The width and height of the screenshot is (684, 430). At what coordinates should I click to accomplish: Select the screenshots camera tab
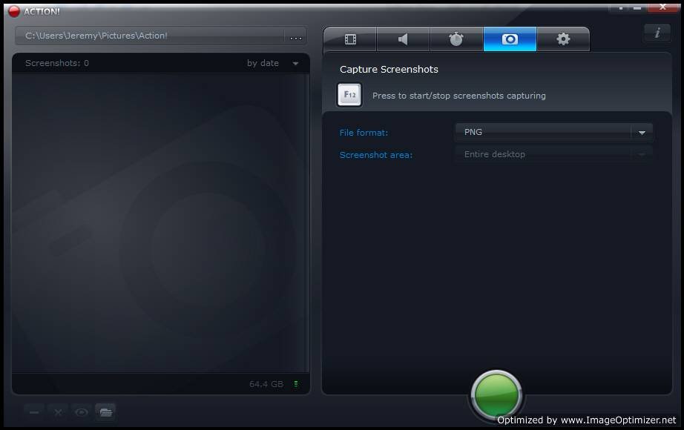pyautogui.click(x=510, y=39)
